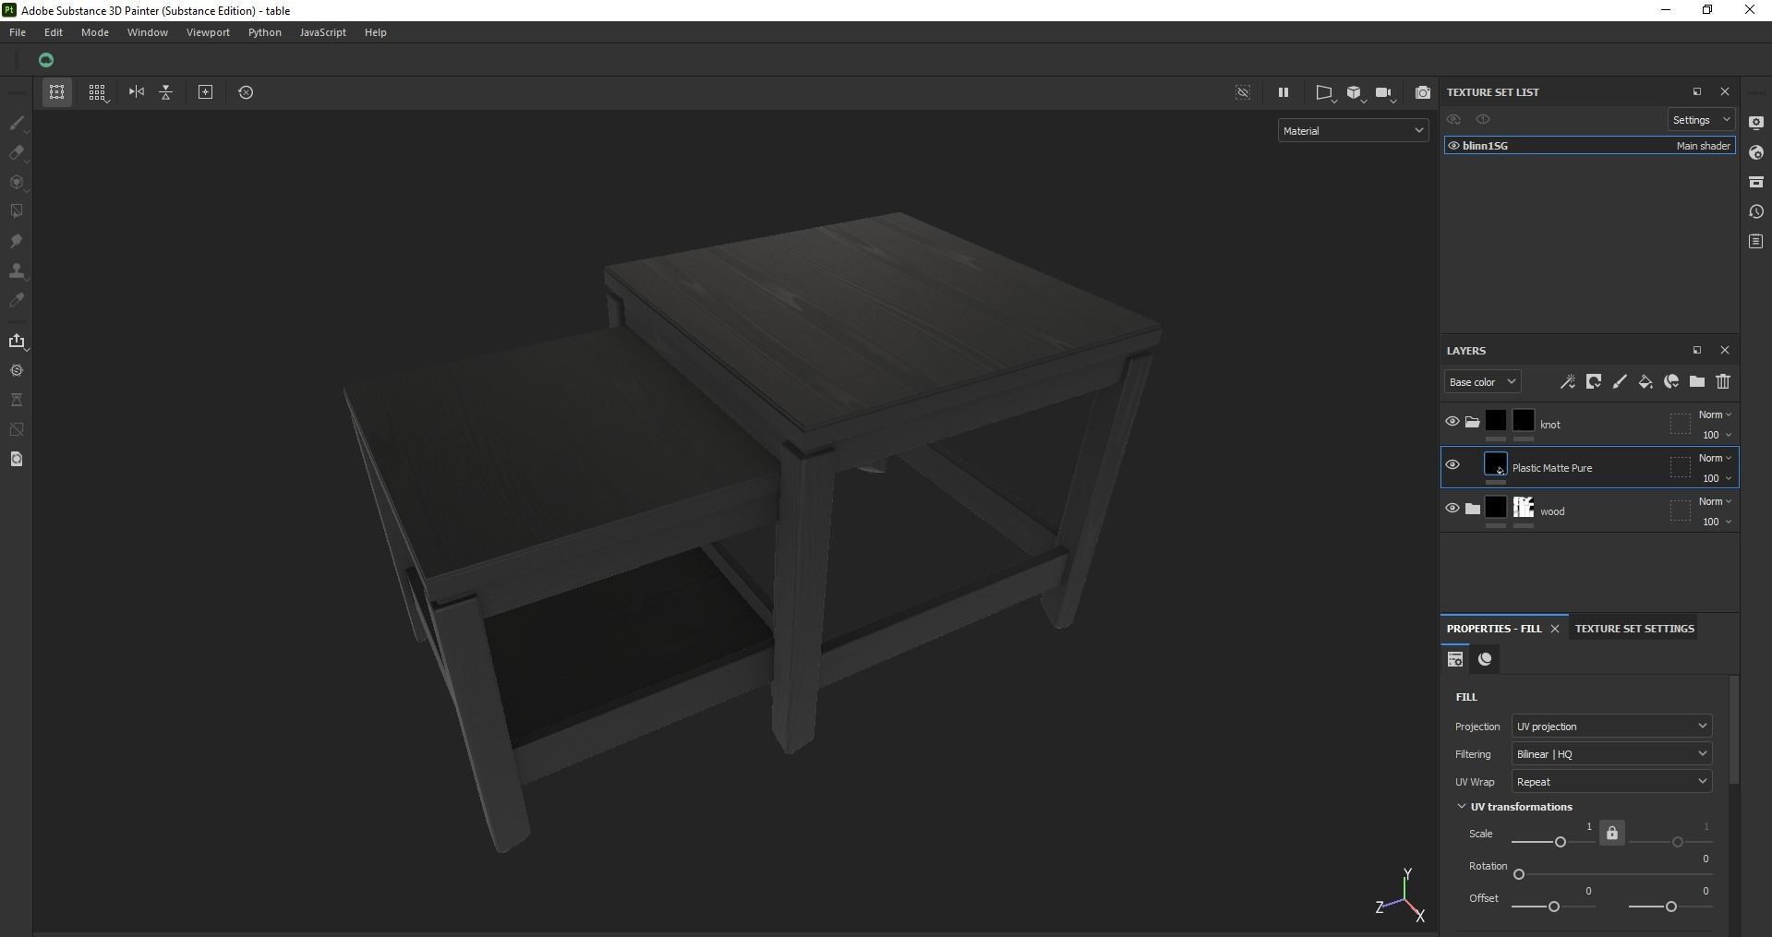Open the Texture Set Settings dropdown
Image resolution: width=1772 pixels, height=937 pixels.
pos(1701,120)
